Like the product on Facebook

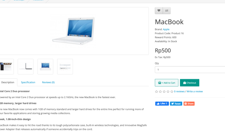coord(162,104)
